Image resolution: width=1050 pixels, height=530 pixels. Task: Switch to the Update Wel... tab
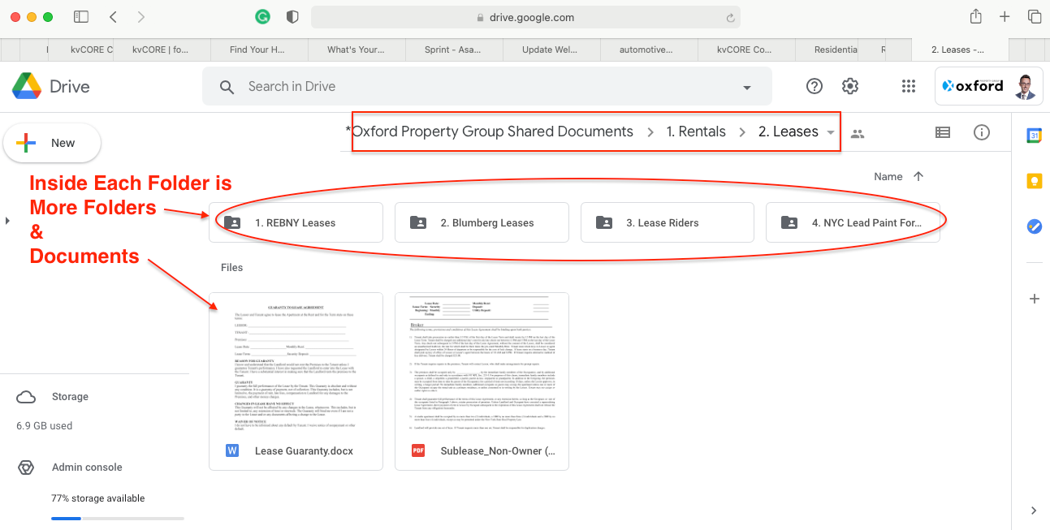(551, 50)
